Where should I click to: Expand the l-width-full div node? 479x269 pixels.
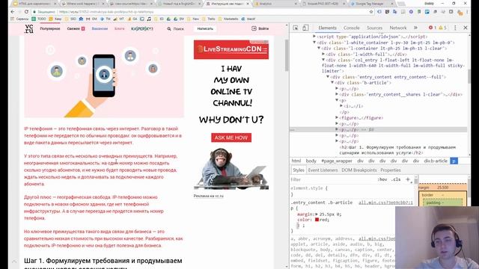(323, 54)
